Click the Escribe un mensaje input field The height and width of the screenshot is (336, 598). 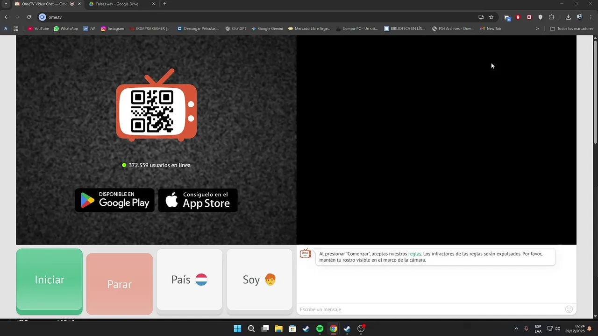click(430, 309)
